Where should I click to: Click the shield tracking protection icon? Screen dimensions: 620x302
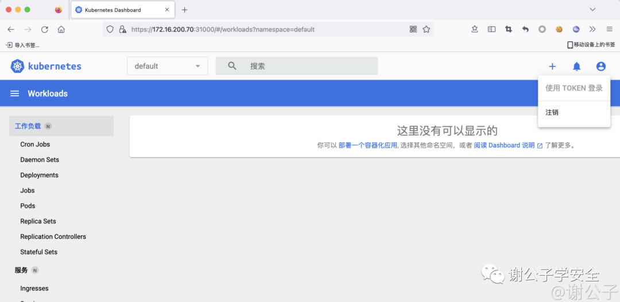(110, 29)
